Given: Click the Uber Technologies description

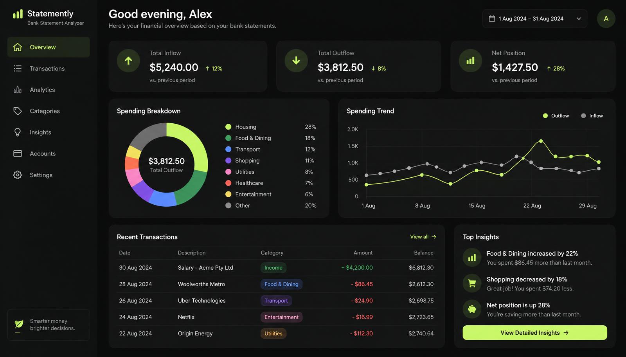Looking at the screenshot, I should coord(201,301).
